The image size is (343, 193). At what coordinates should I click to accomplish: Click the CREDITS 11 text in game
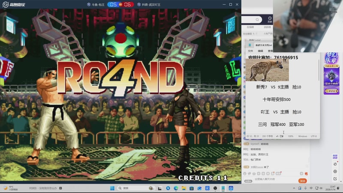[x=203, y=178]
